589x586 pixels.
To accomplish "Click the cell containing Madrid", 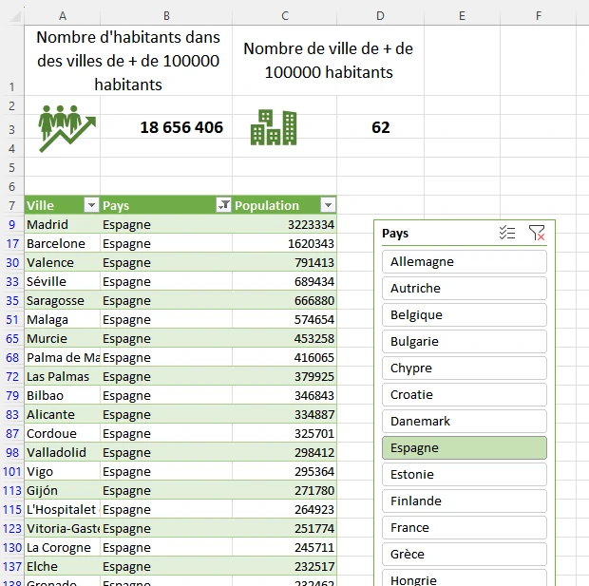I will pyautogui.click(x=62, y=224).
